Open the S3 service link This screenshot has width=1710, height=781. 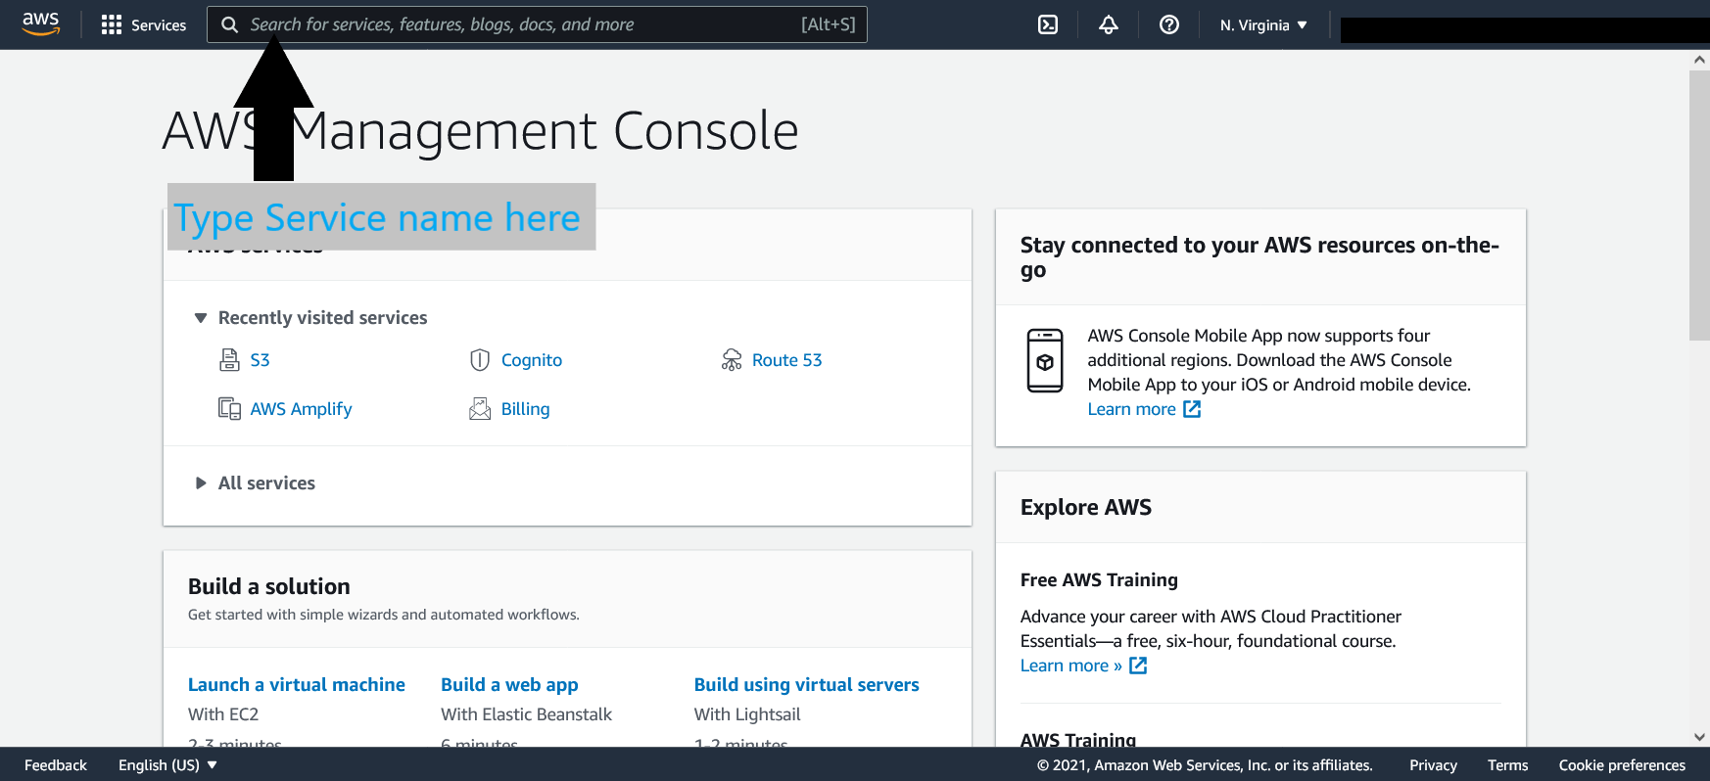point(260,360)
